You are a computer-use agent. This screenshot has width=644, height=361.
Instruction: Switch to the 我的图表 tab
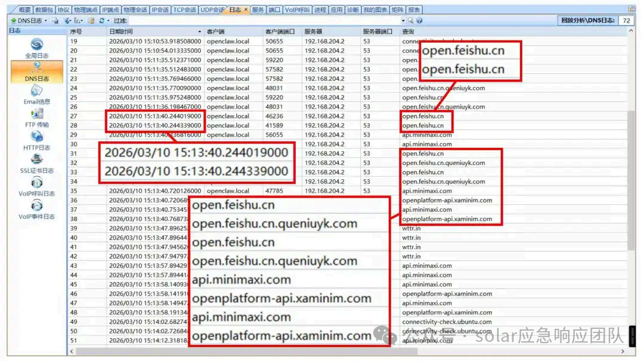click(x=375, y=10)
